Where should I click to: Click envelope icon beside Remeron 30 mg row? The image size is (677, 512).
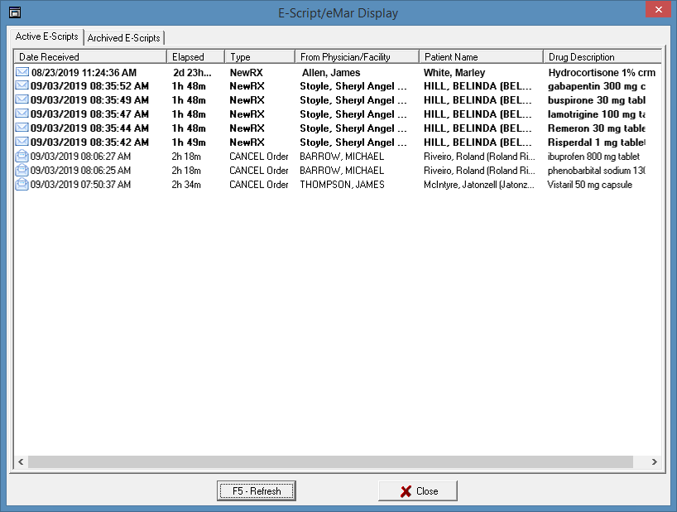(x=22, y=128)
